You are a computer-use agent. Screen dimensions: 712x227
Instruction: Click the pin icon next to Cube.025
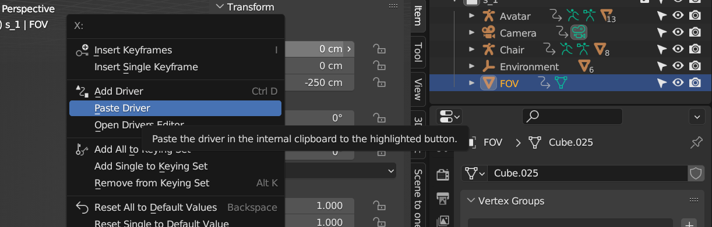(696, 142)
